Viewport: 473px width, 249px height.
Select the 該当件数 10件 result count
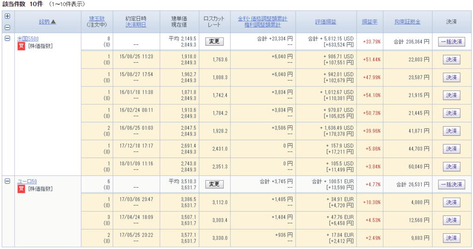(23, 4)
